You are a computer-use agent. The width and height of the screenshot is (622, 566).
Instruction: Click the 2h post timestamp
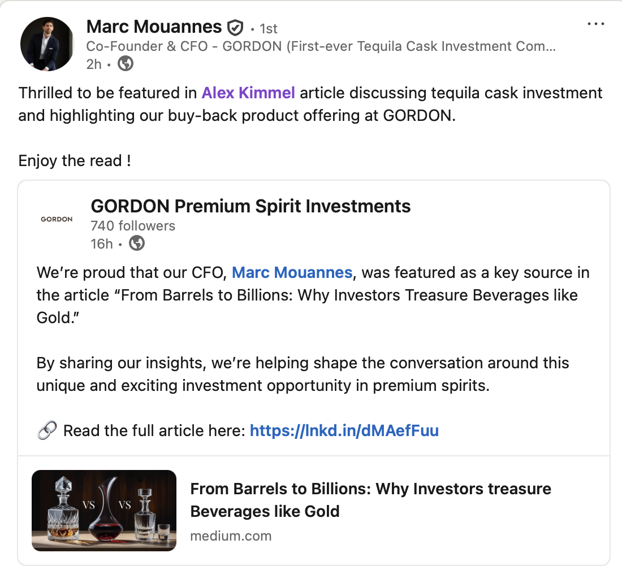pos(94,64)
